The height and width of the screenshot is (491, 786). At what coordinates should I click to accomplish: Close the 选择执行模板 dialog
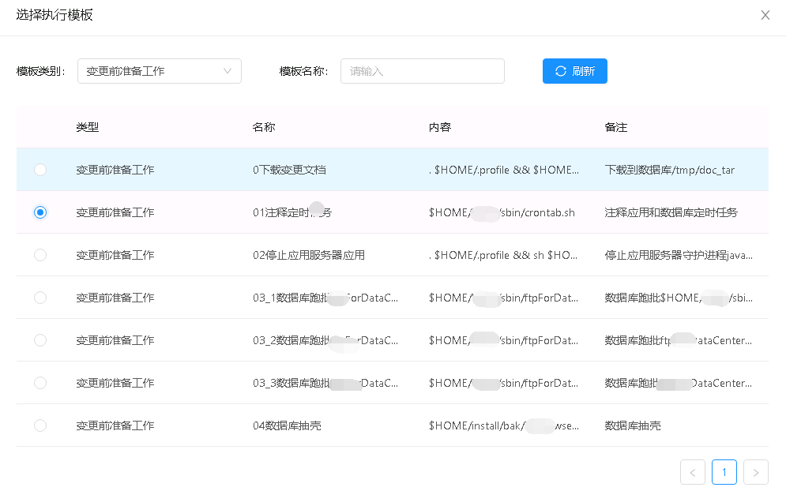765,15
